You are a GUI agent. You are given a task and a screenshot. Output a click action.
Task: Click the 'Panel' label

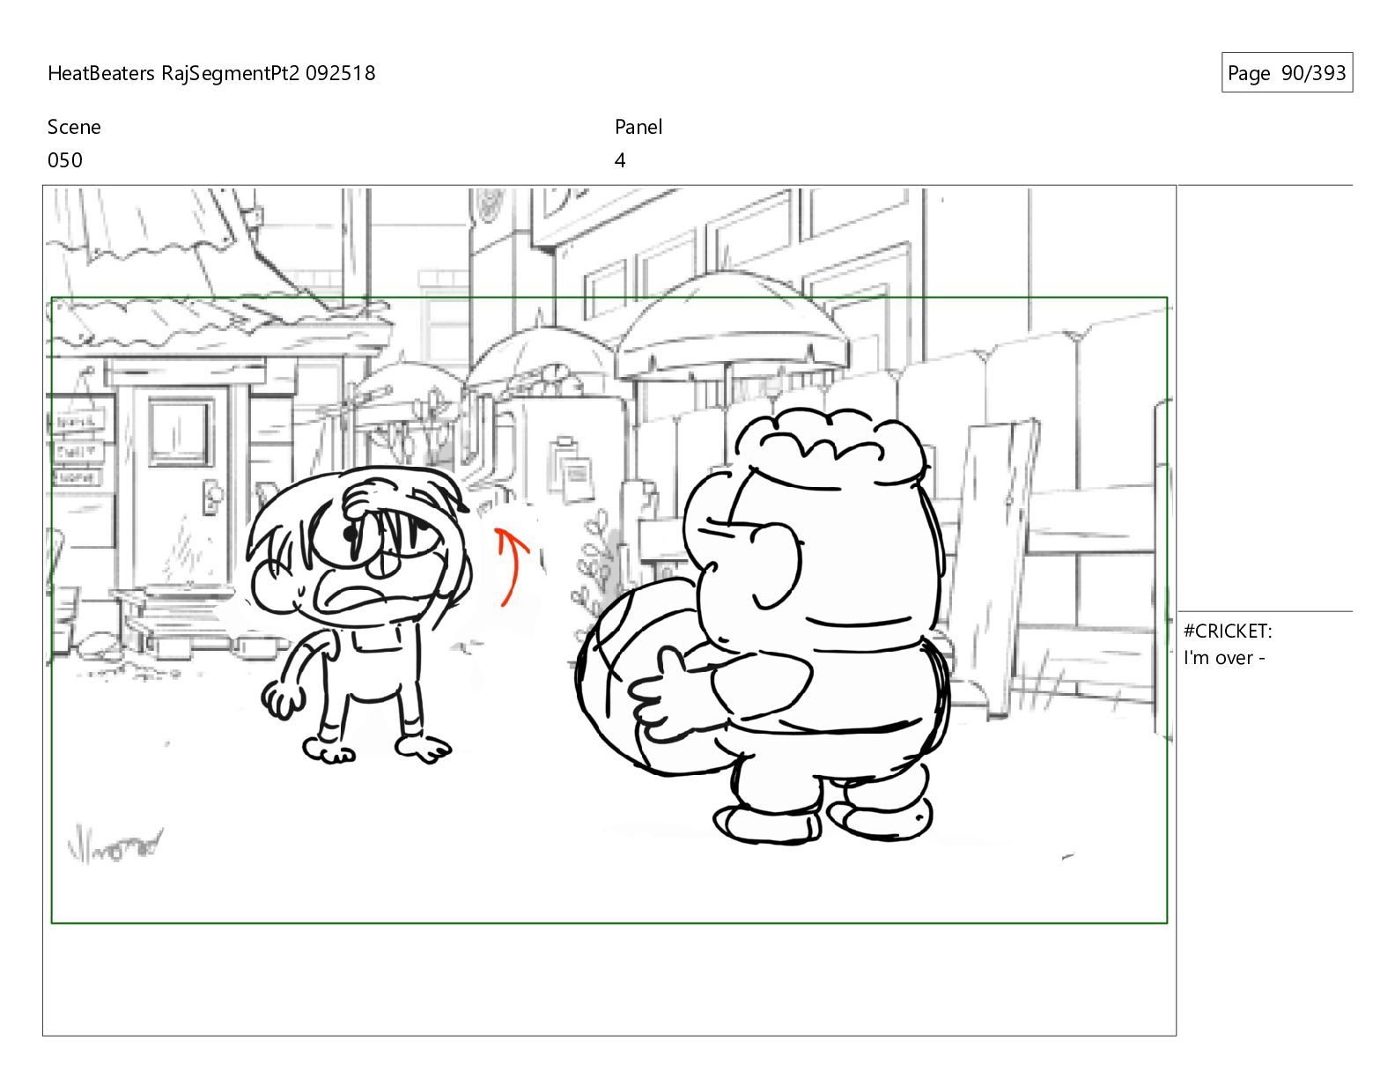(x=638, y=127)
